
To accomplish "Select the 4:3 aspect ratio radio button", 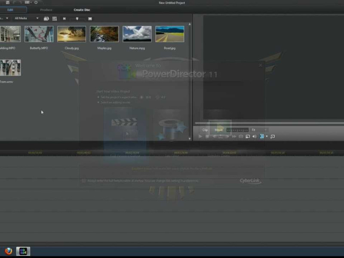I will pos(157,97).
